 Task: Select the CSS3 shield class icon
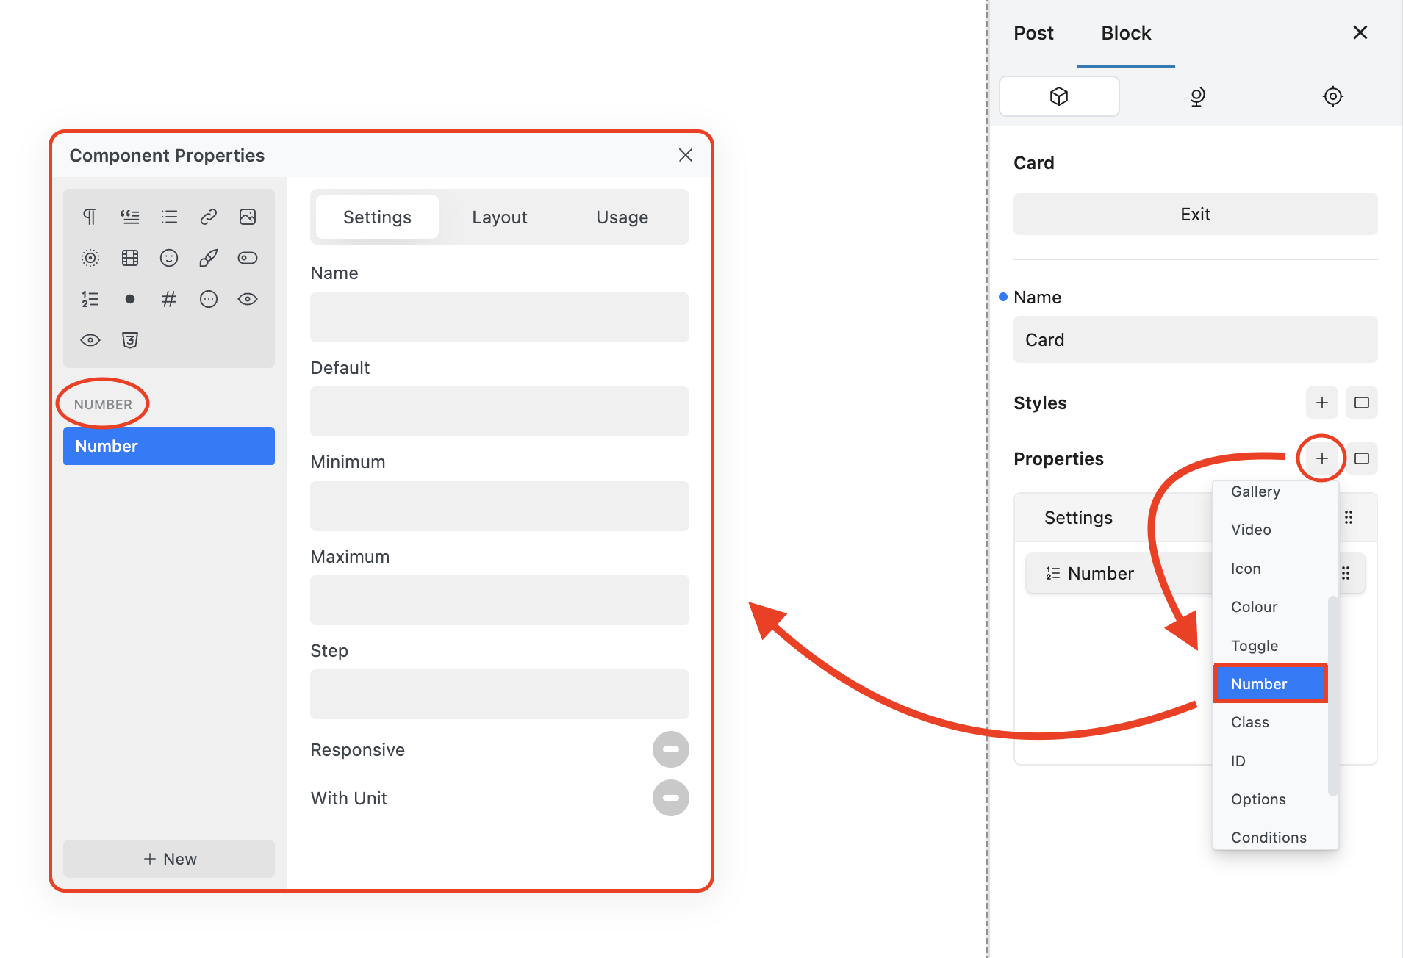[130, 340]
